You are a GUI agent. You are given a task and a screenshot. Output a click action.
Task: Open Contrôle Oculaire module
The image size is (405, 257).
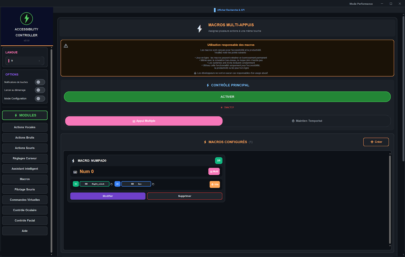25,210
